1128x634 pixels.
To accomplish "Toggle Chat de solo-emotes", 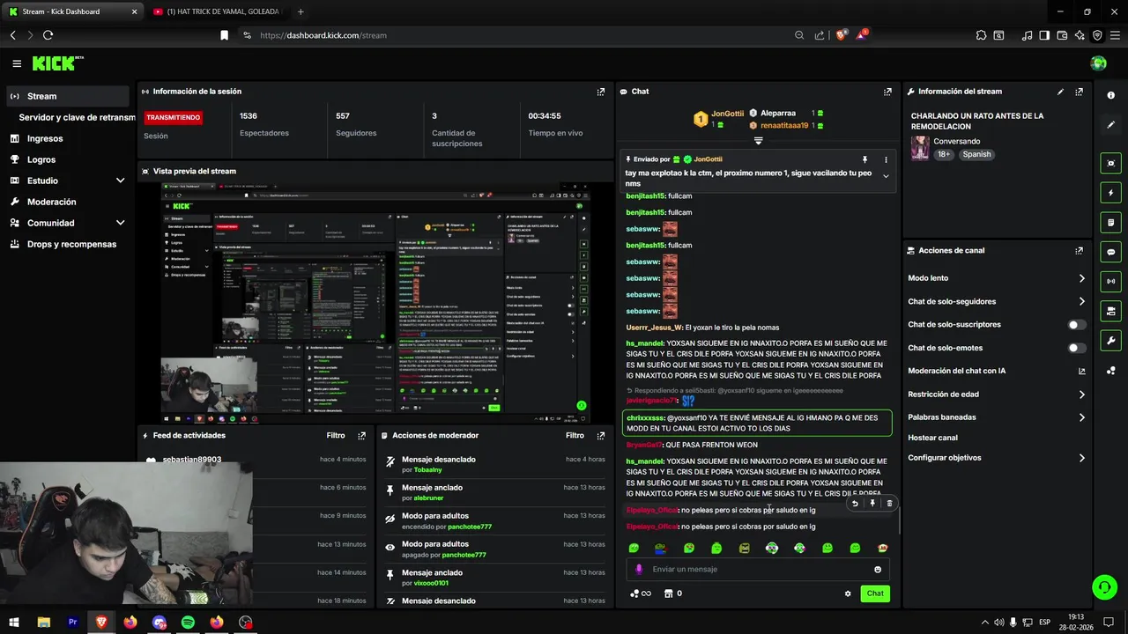I will [x=1076, y=348].
